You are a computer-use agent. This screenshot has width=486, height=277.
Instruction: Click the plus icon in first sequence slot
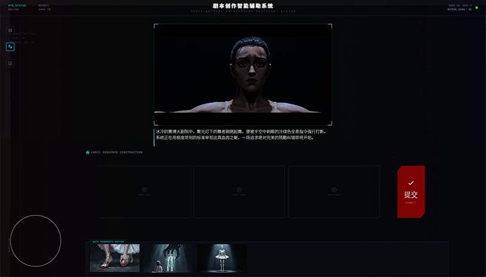pos(144,189)
